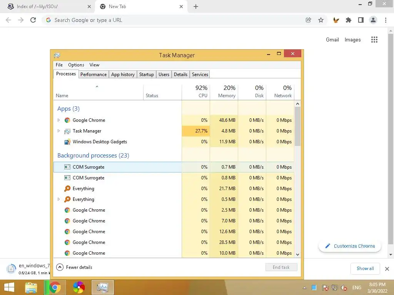This screenshot has height=295, width=394.
Task: Click network tray icon
Action: point(334,288)
